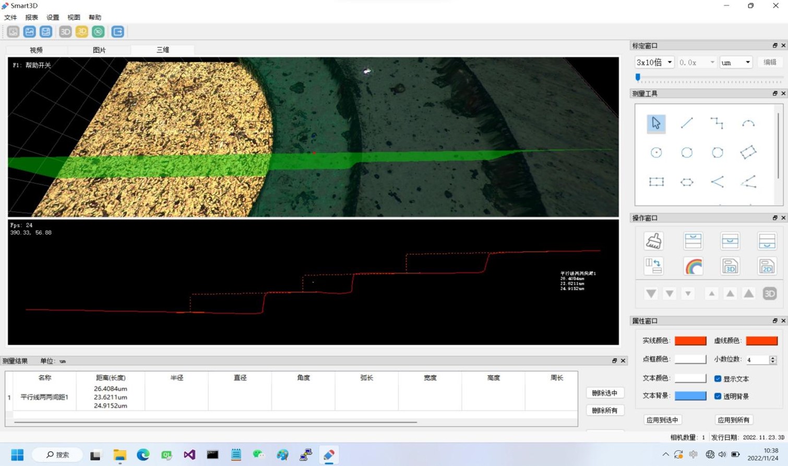Uncheck the 透明背景 checkbox
The height and width of the screenshot is (466, 788).
[x=718, y=396]
